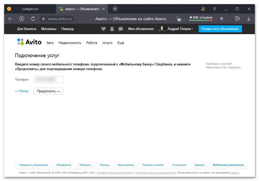Select the Авито — Объявления tab
Image resolution: width=259 pixels, height=181 pixels.
click(82, 9)
